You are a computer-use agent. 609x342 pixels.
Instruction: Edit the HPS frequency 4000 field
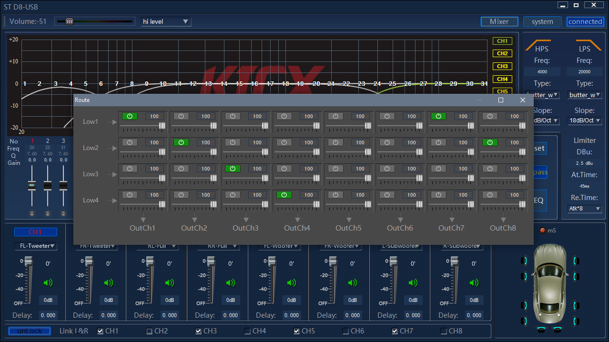(542, 72)
